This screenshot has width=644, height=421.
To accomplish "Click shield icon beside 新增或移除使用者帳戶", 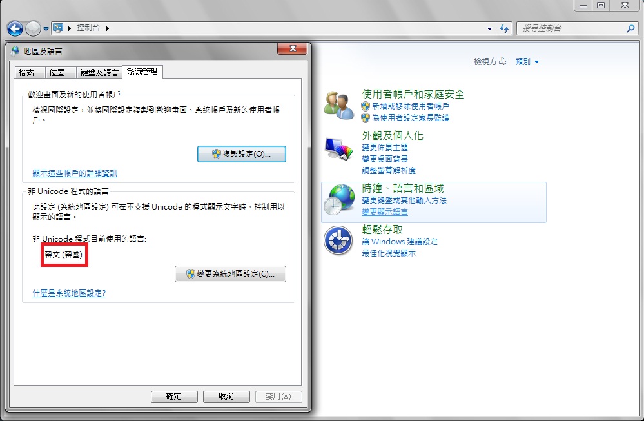I will tap(366, 106).
